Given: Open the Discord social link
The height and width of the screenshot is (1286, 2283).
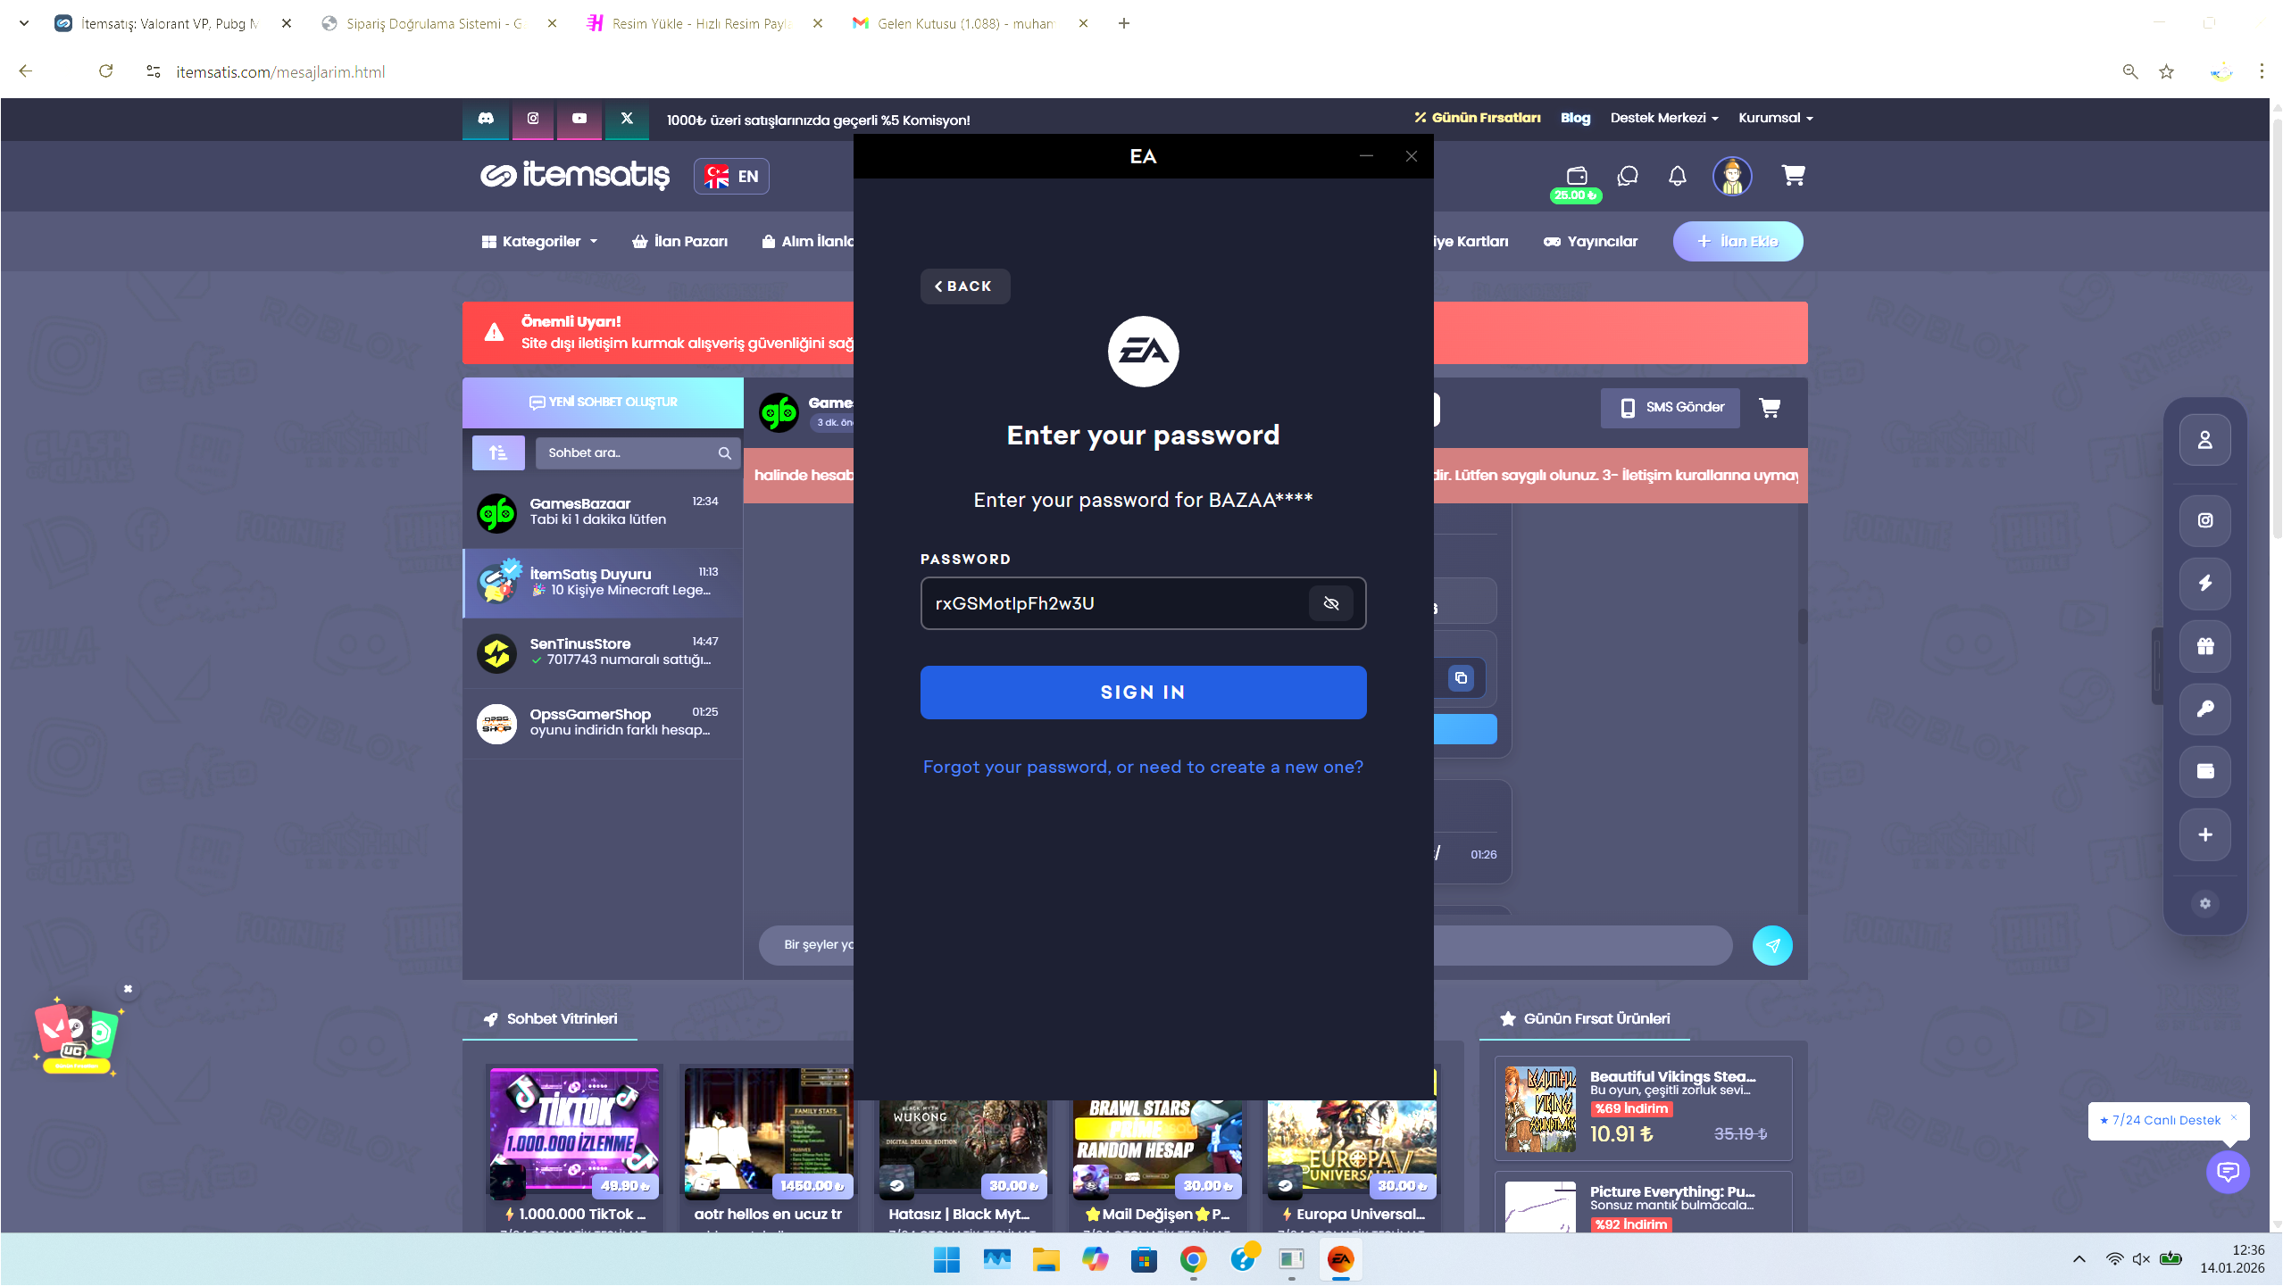Looking at the screenshot, I should point(486,119).
